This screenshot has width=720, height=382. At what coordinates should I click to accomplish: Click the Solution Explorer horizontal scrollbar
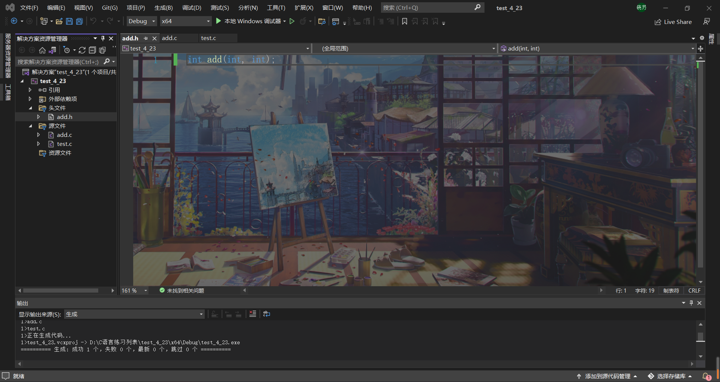coord(61,291)
